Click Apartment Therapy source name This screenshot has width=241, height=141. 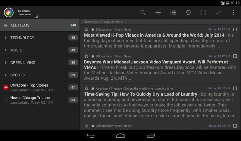click(x=134, y=88)
